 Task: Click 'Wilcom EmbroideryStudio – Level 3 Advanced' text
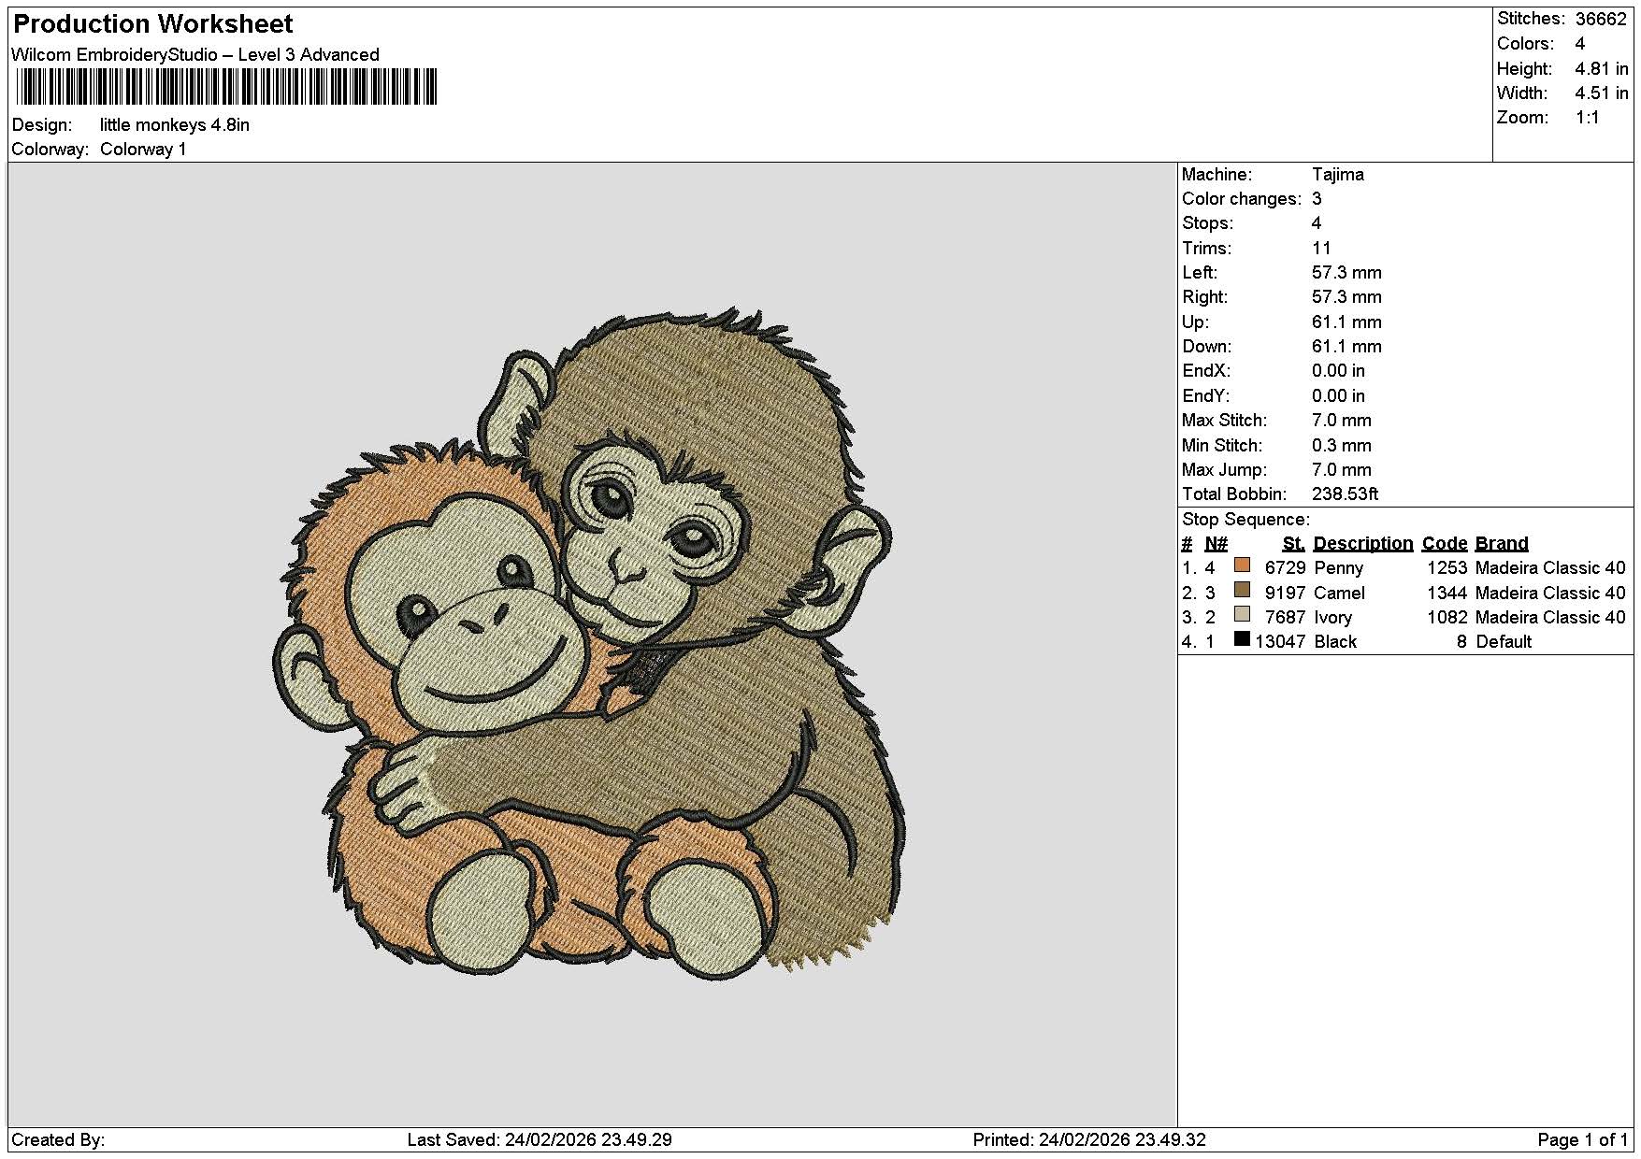point(195,55)
